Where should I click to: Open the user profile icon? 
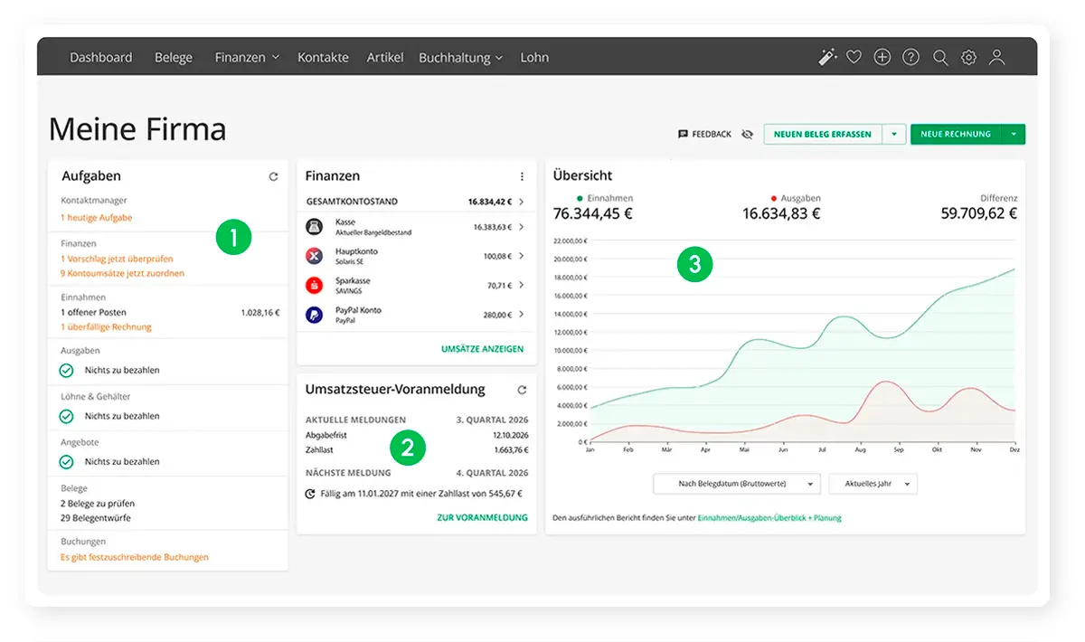(x=997, y=57)
